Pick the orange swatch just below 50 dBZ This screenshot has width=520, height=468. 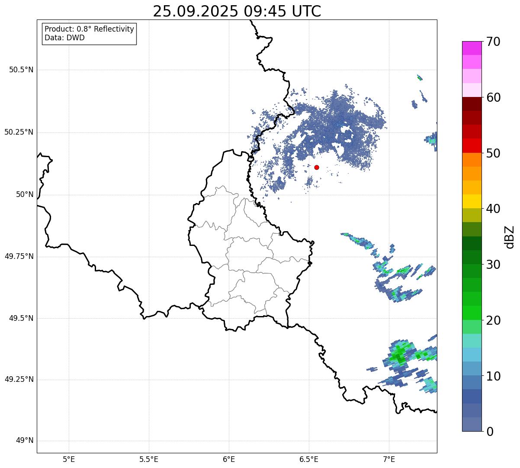472,160
